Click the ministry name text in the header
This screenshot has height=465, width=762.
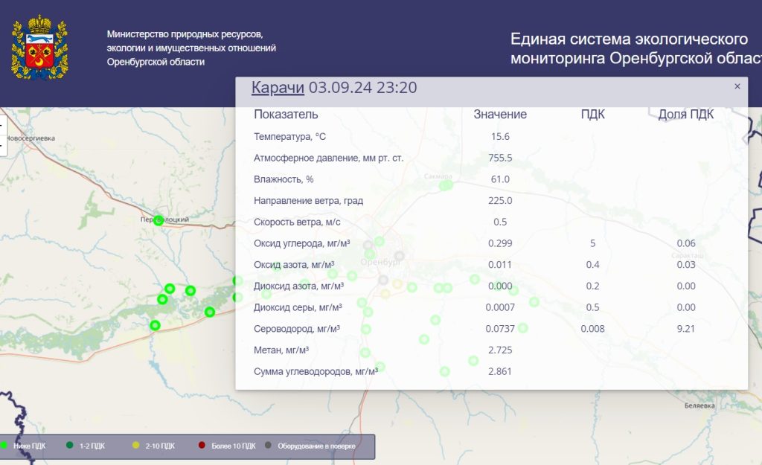click(191, 48)
